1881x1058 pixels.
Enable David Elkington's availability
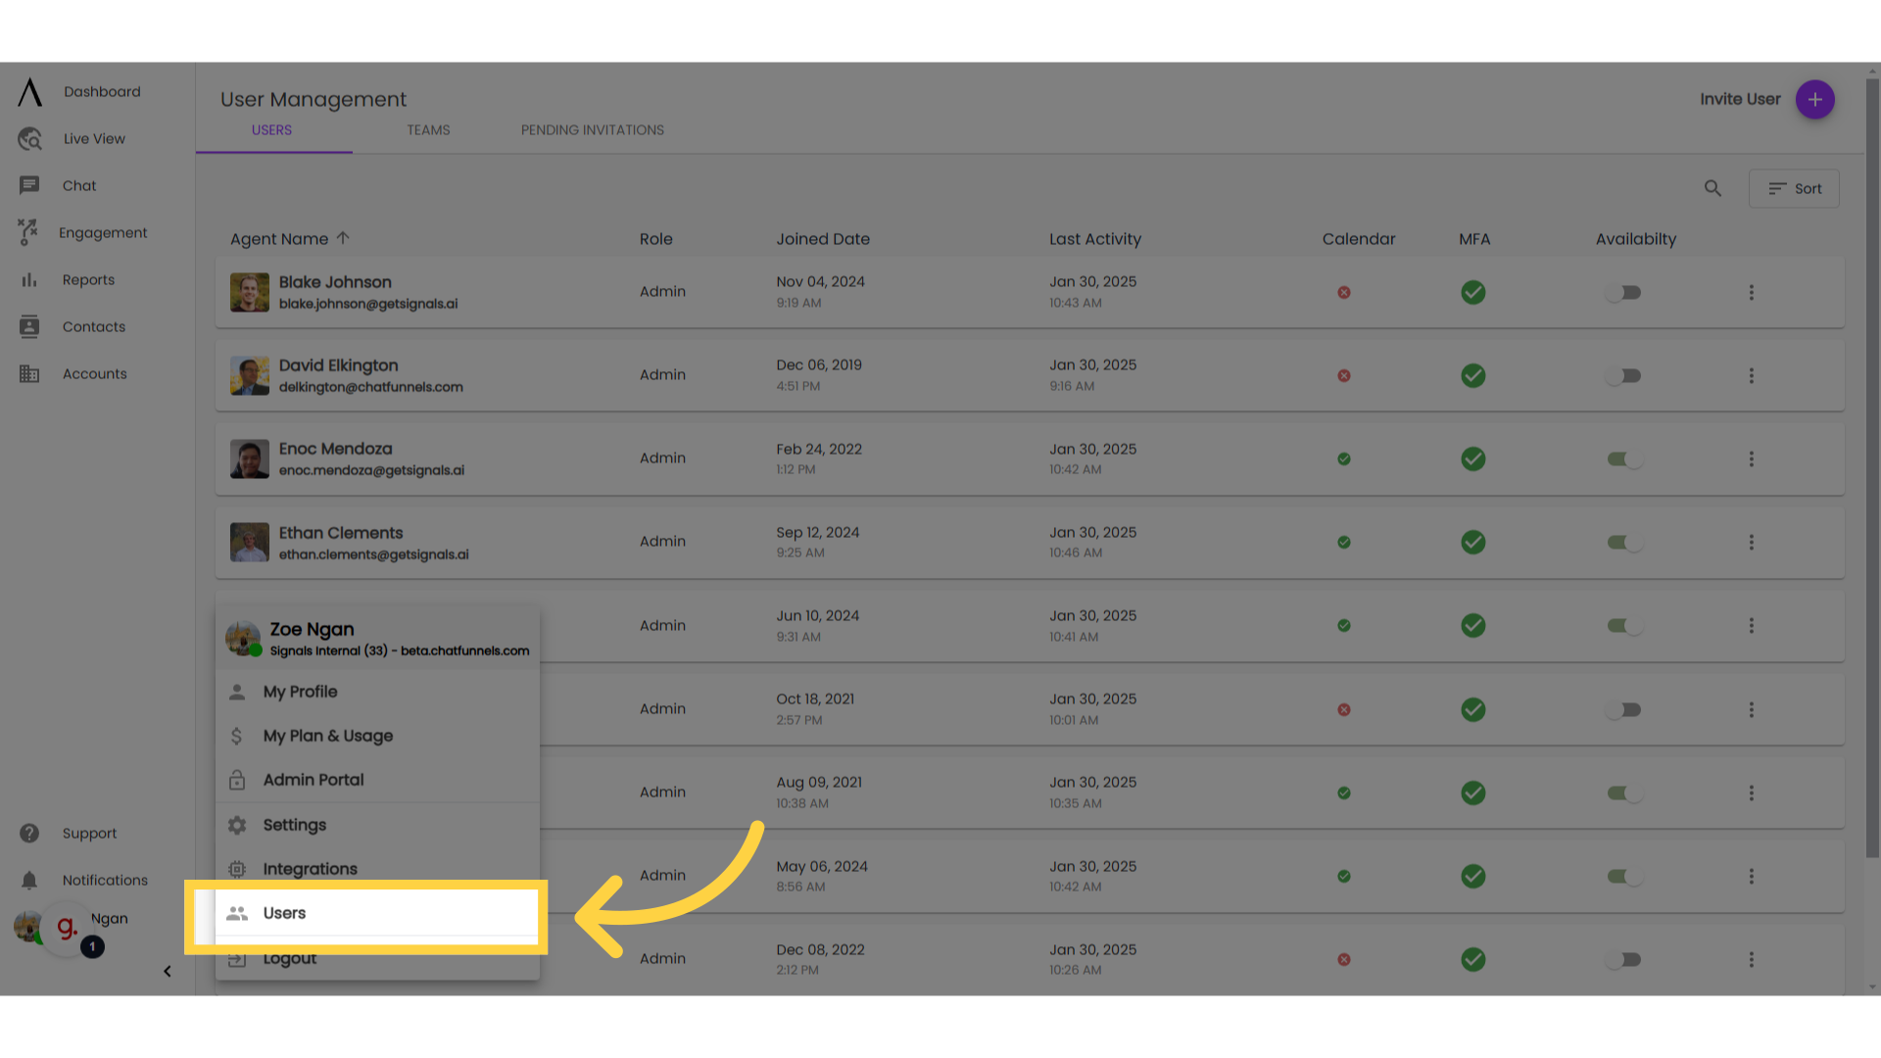[x=1623, y=375]
